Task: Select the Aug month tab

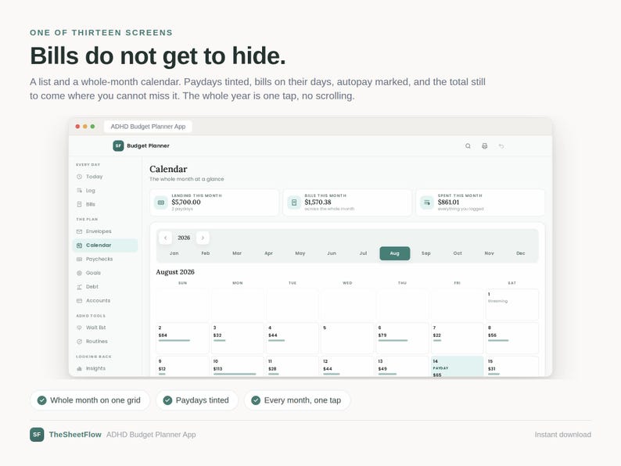Action: (395, 253)
